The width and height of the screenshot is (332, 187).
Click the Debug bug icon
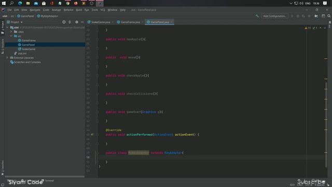(x=298, y=16)
